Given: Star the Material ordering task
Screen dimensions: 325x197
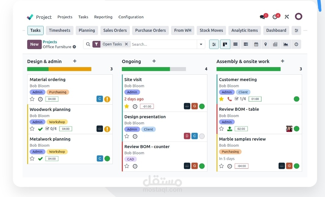Looking at the screenshot, I should point(32,99).
